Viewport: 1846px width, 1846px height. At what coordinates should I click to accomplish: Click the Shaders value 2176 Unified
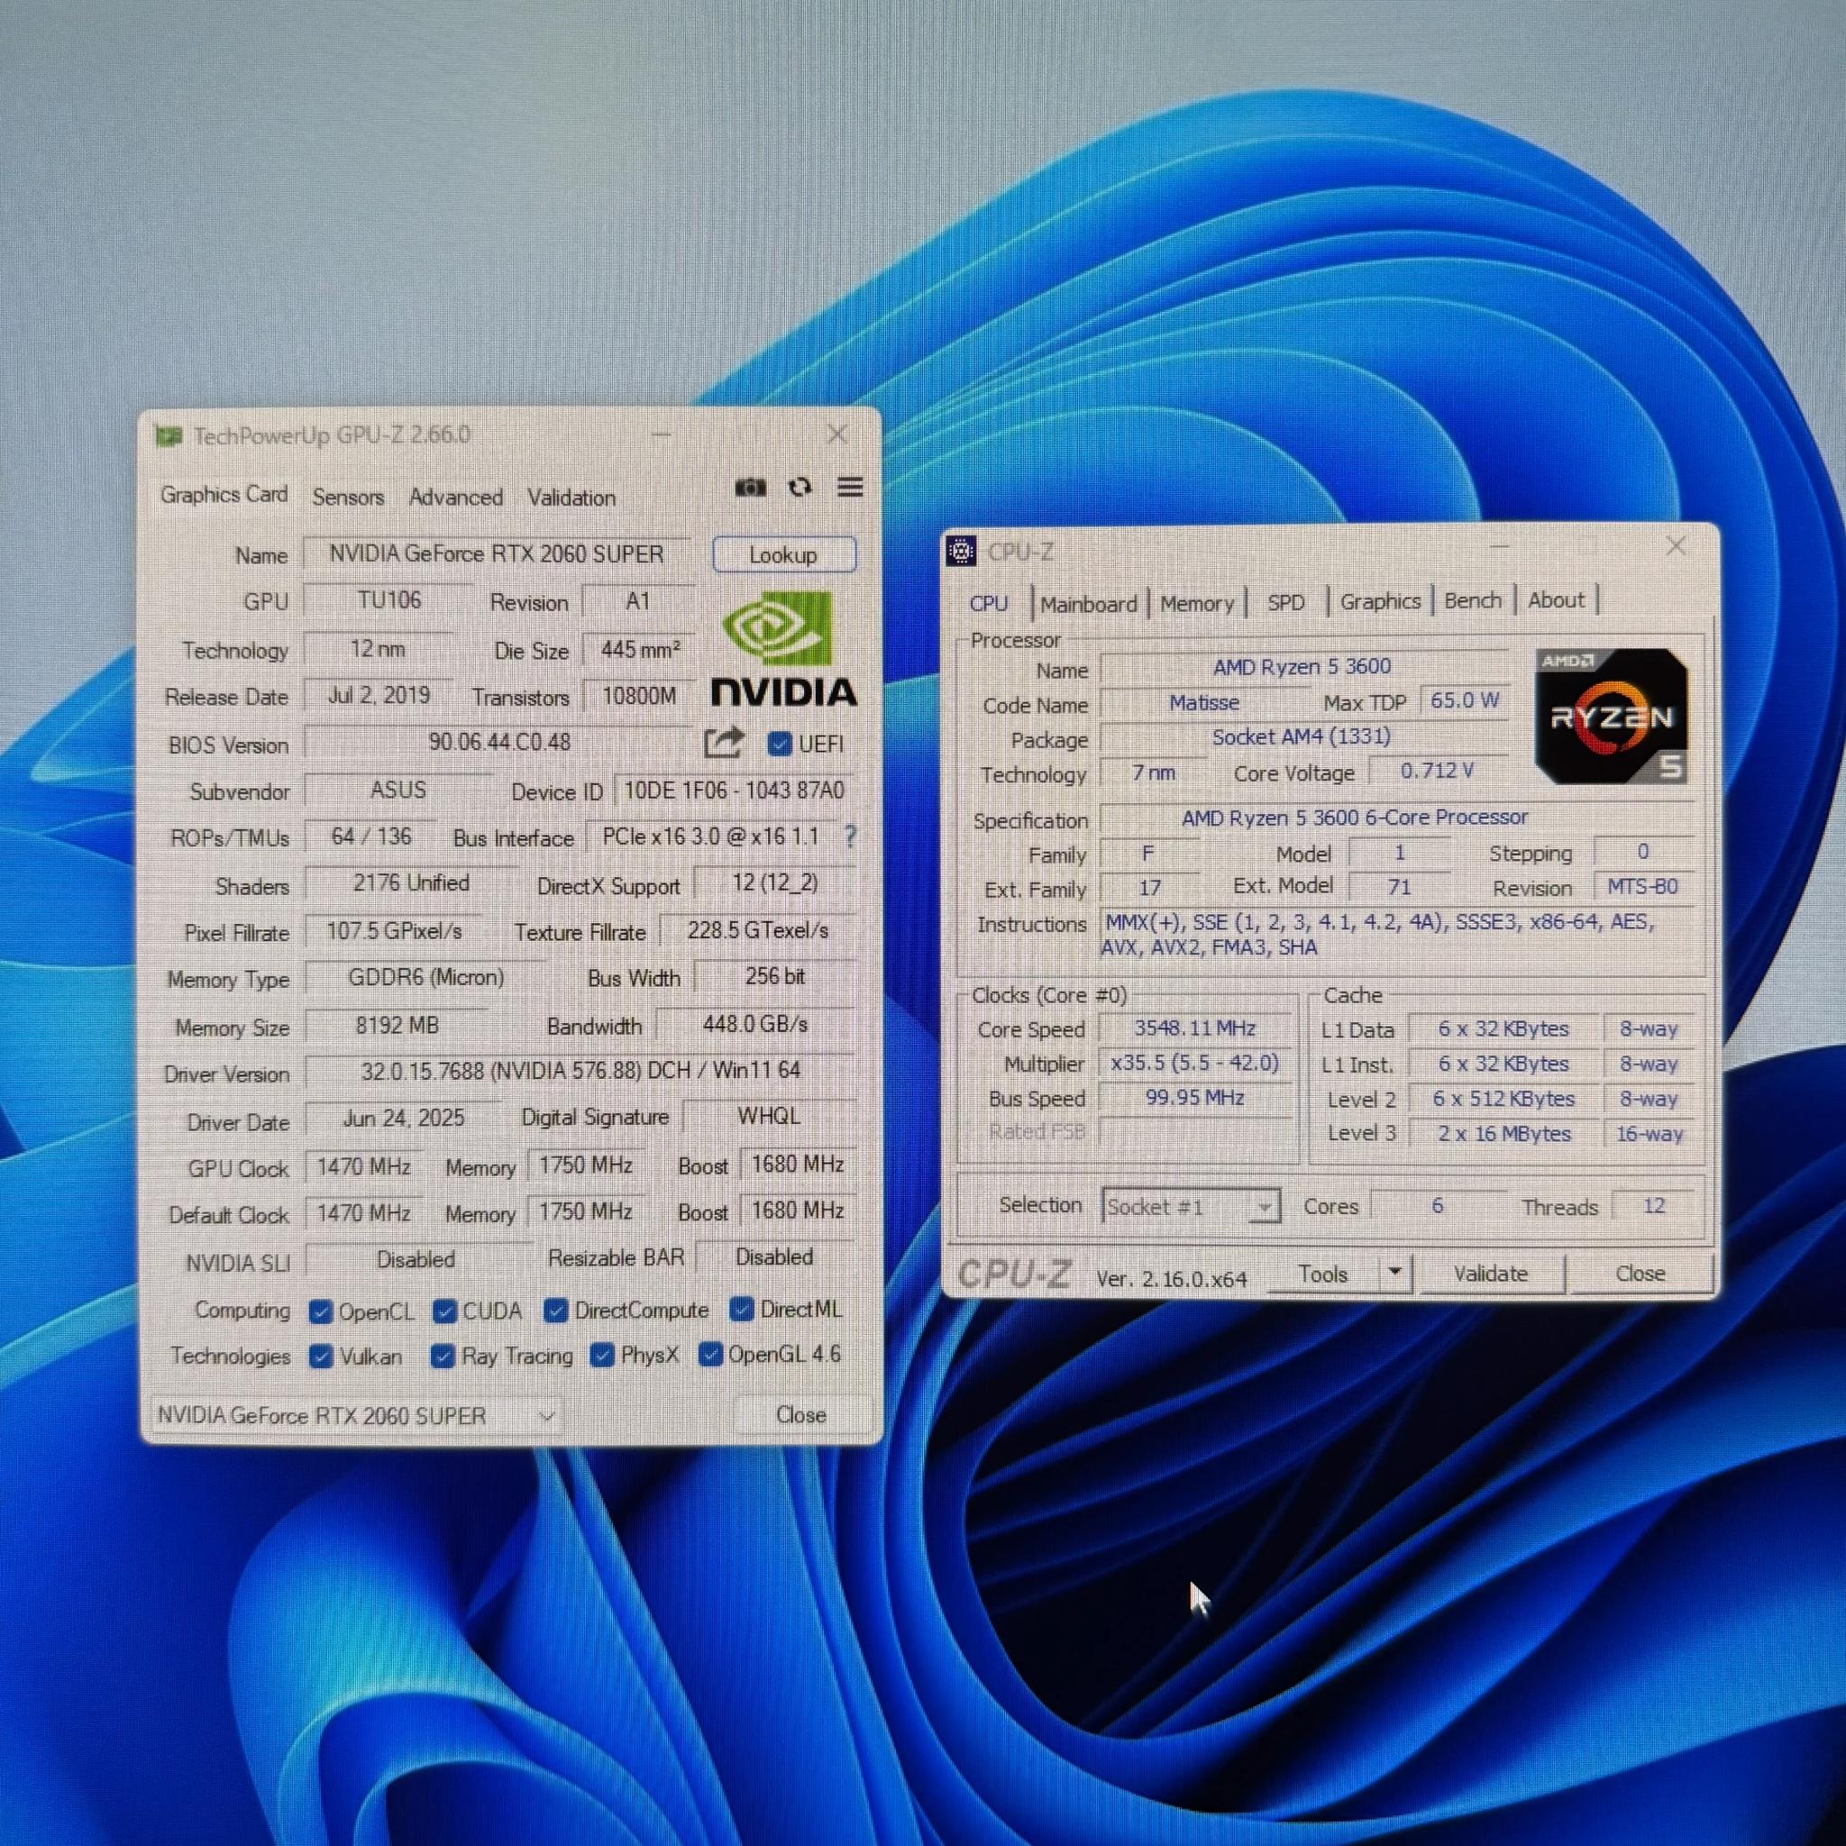(411, 882)
